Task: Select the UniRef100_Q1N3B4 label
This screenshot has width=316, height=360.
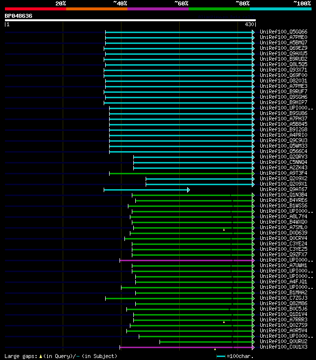Action: point(283,195)
